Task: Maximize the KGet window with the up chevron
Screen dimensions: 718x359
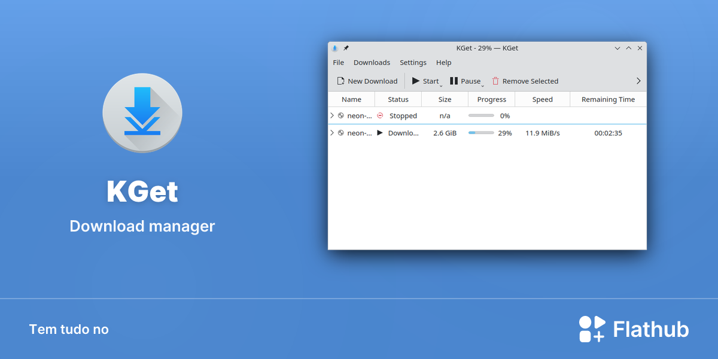Action: point(629,48)
